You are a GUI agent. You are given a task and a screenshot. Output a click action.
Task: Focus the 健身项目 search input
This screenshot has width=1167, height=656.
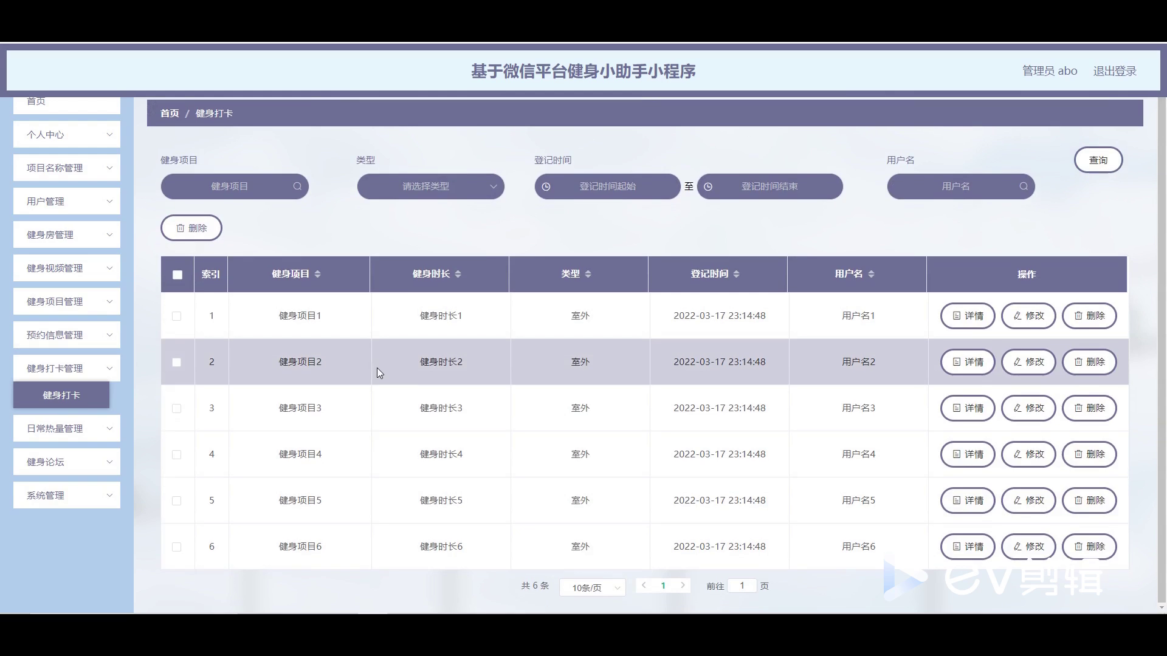[235, 186]
